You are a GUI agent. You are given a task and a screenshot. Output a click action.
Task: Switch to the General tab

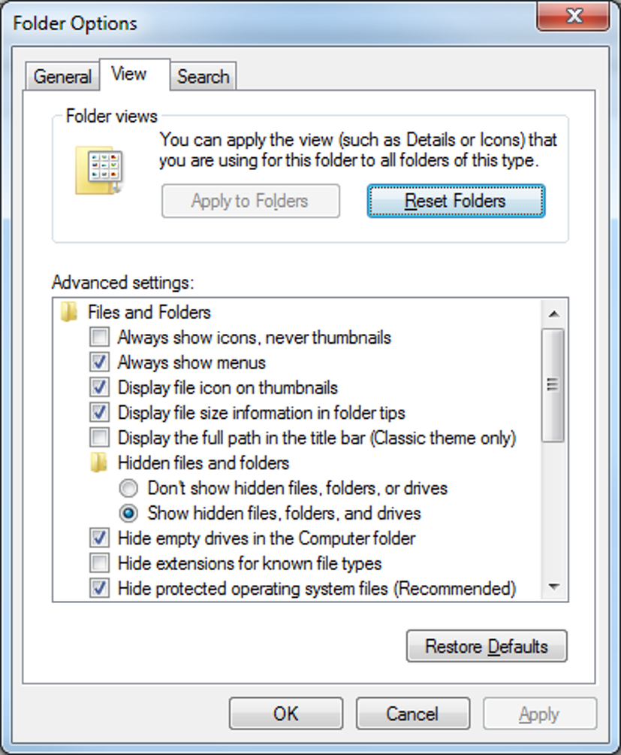62,77
